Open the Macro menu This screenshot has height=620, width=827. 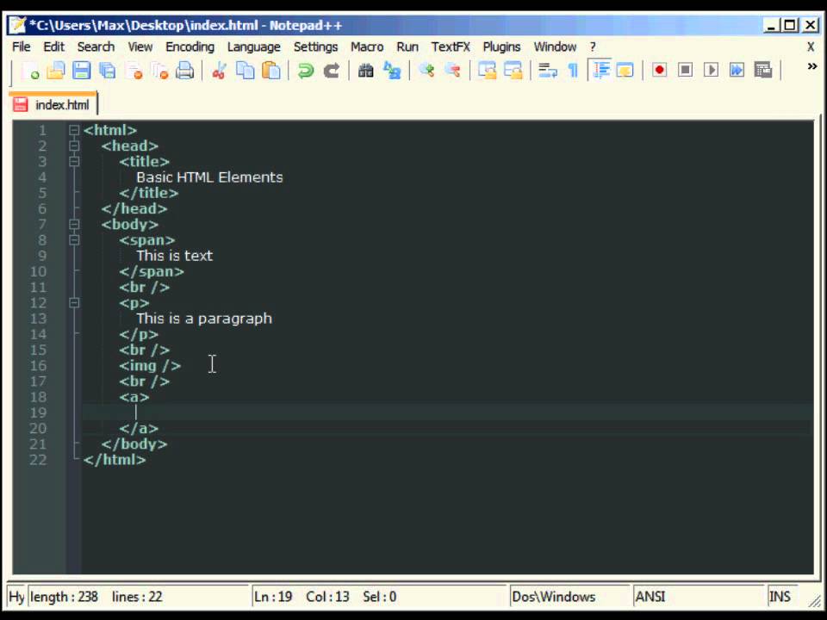click(x=367, y=46)
